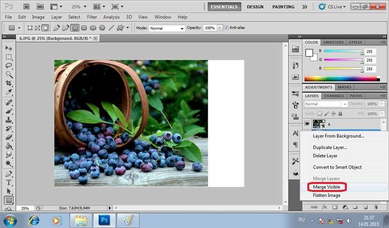Open the Filter menu
The width and height of the screenshot is (389, 228).
click(92, 17)
